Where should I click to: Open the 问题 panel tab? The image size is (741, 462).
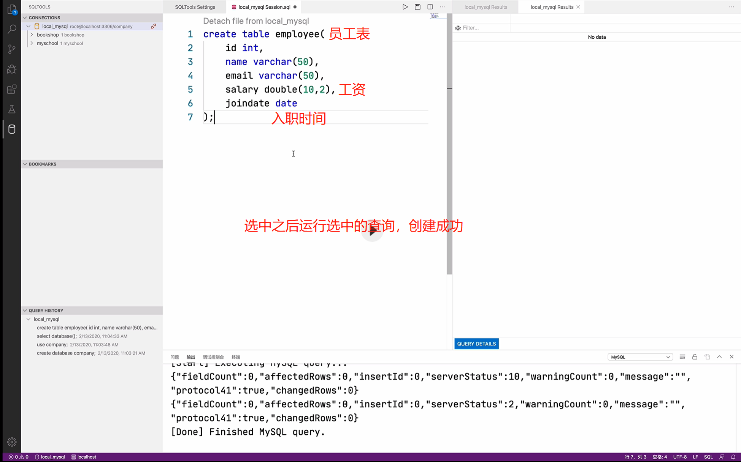[175, 357]
